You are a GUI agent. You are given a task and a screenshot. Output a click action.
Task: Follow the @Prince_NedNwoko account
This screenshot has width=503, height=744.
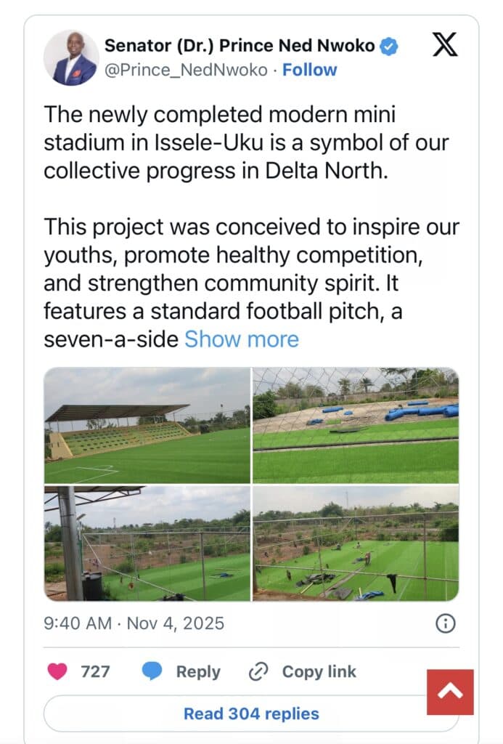coord(310,70)
